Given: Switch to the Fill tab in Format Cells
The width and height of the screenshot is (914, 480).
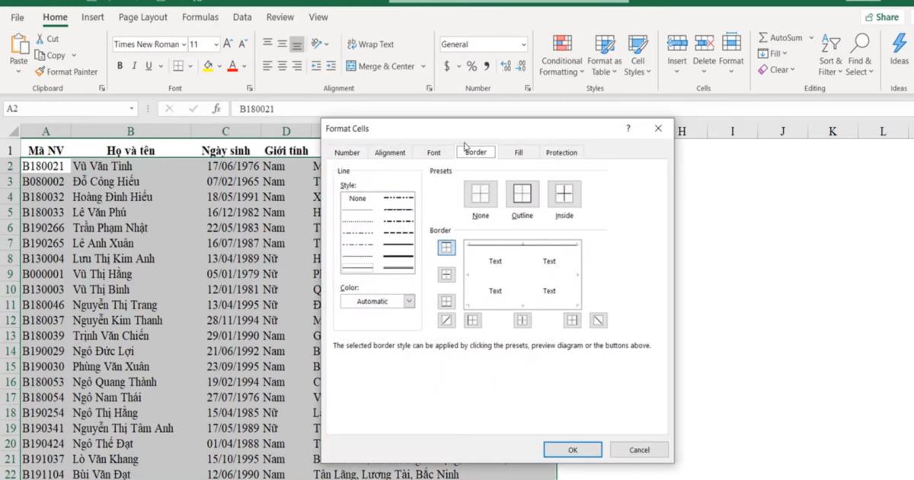Looking at the screenshot, I should (518, 152).
